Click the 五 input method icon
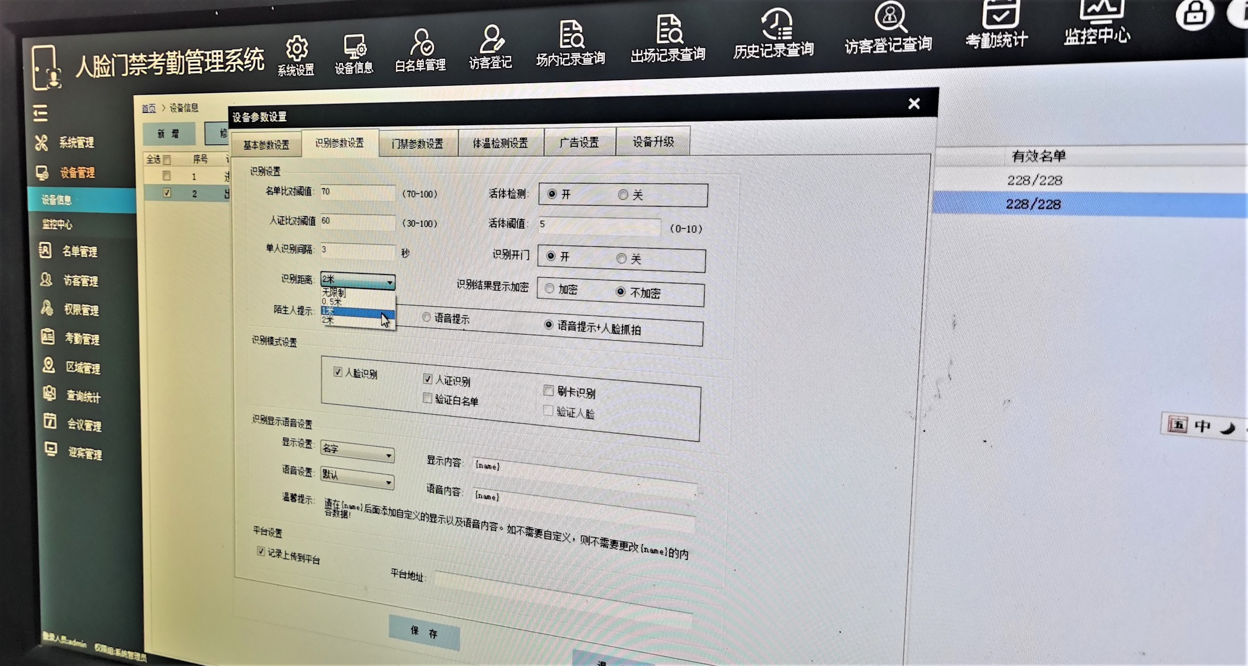The width and height of the screenshot is (1248, 666). point(1178,425)
